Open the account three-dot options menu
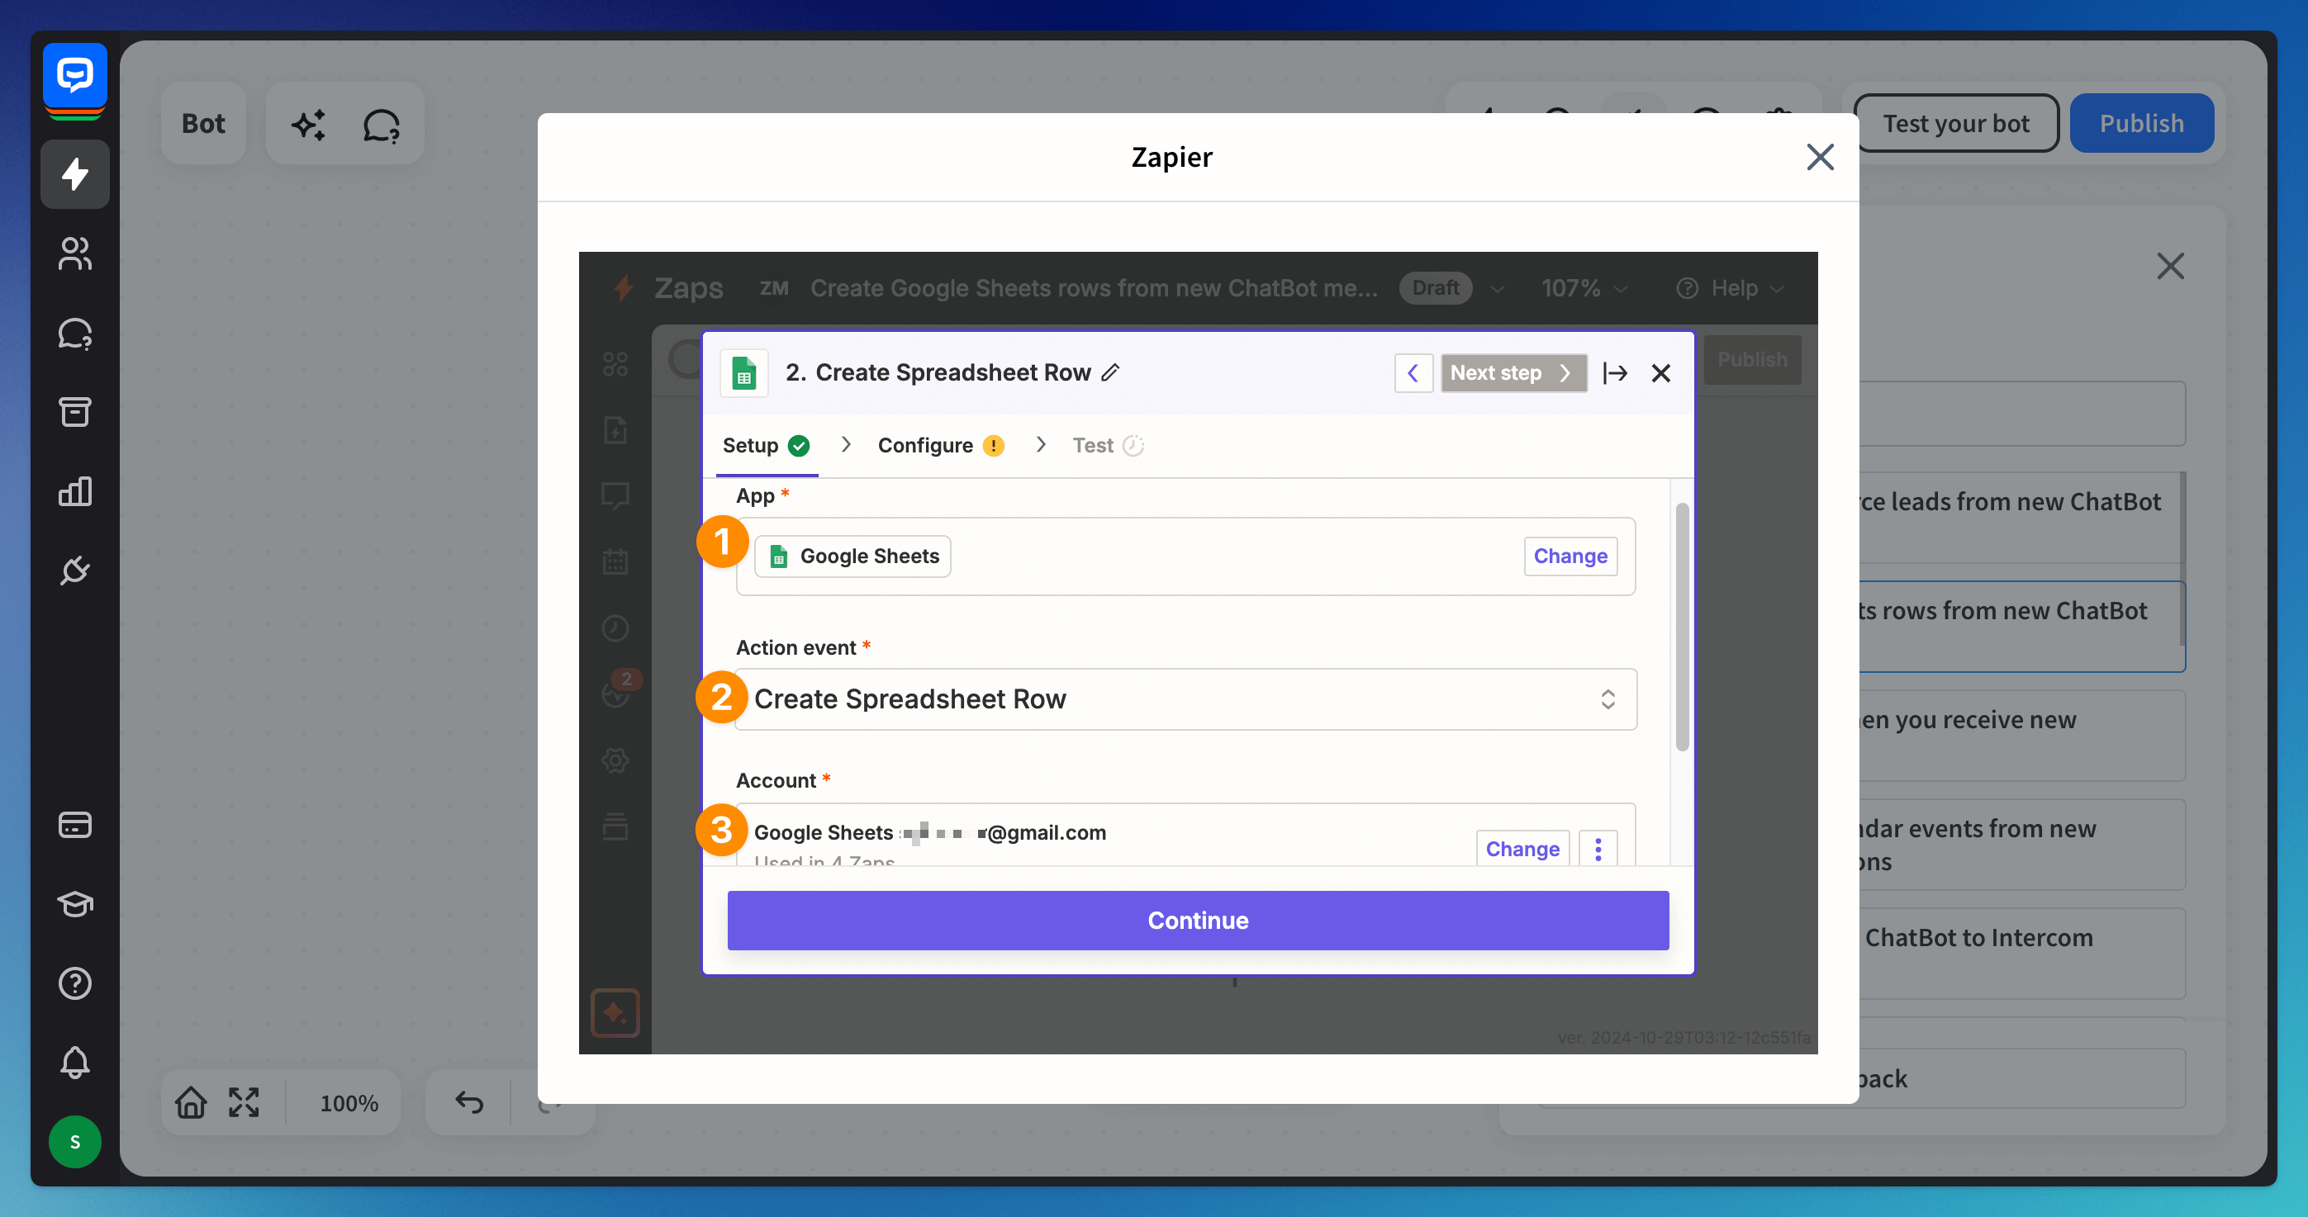 tap(1598, 848)
